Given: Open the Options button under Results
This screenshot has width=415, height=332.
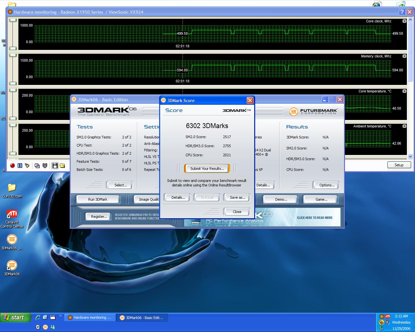Looking at the screenshot, I should (326, 185).
